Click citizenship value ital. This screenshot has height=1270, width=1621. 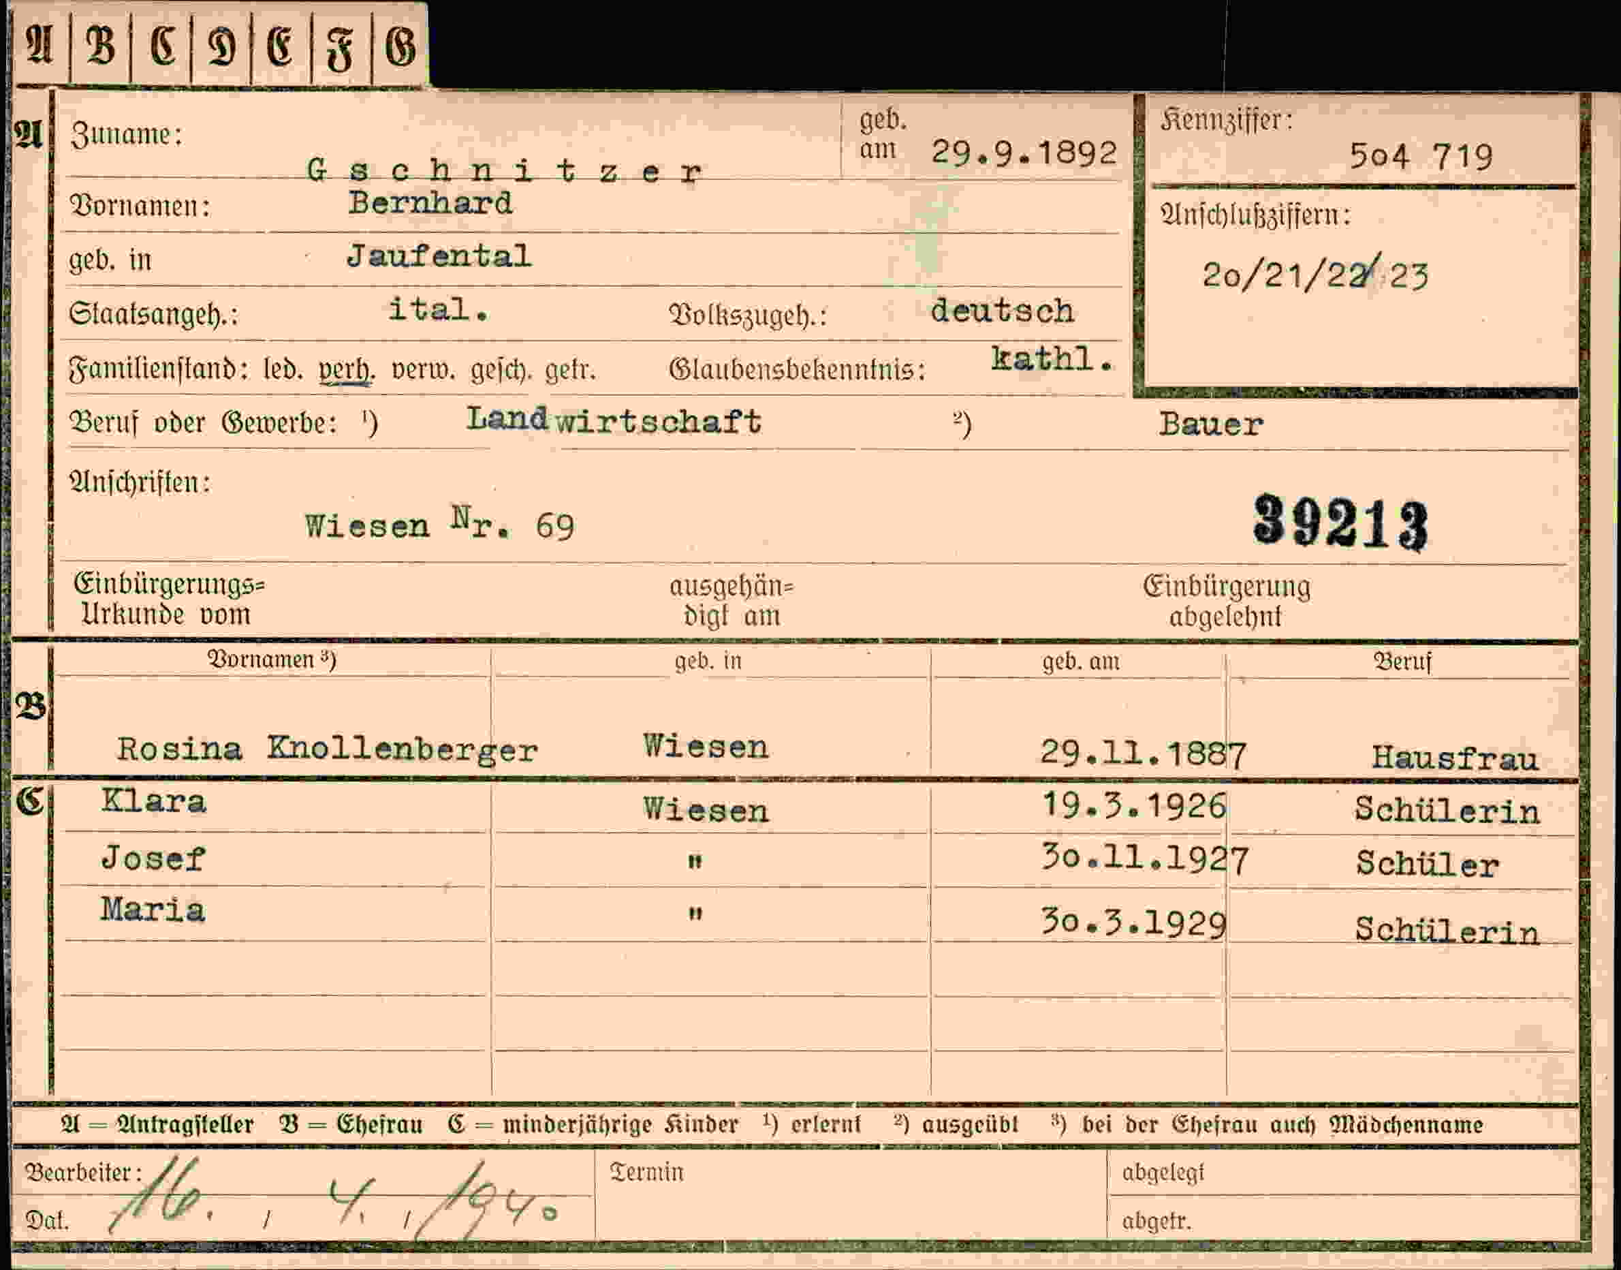point(438,309)
